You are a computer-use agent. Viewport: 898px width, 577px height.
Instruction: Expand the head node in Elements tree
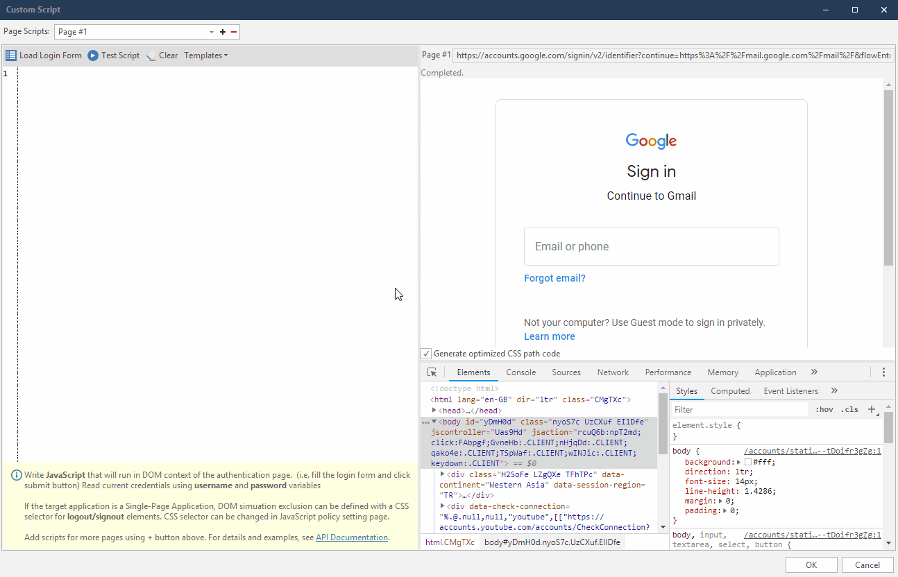[x=433, y=410]
